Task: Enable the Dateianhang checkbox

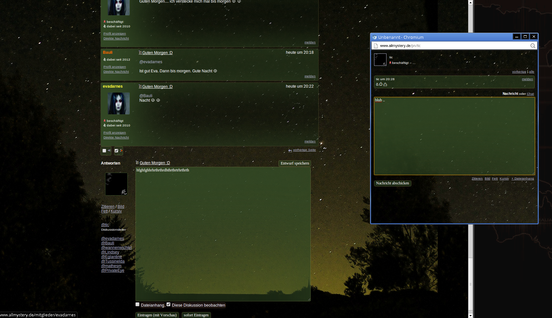Action: [x=137, y=304]
